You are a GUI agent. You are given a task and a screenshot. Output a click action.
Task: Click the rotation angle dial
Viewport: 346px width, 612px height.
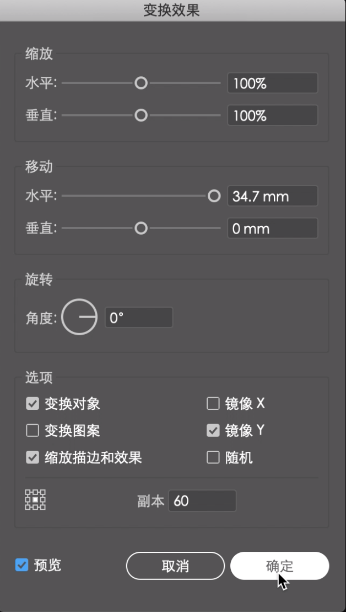tap(79, 317)
